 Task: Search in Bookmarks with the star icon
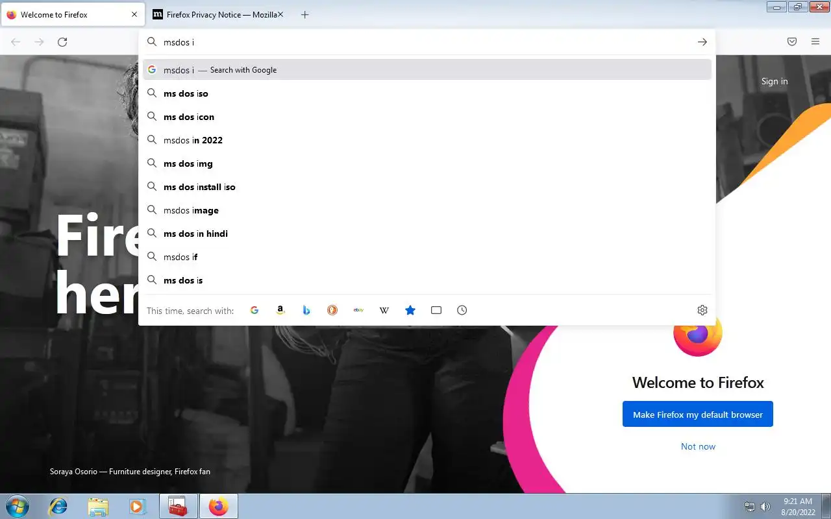coord(410,310)
